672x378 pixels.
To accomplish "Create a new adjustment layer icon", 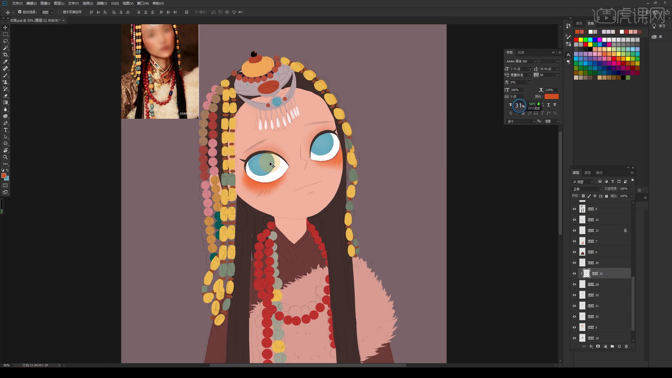I will 605,346.
